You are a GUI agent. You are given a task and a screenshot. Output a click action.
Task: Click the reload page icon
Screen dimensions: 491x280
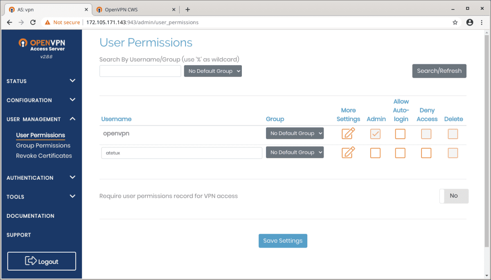click(33, 22)
